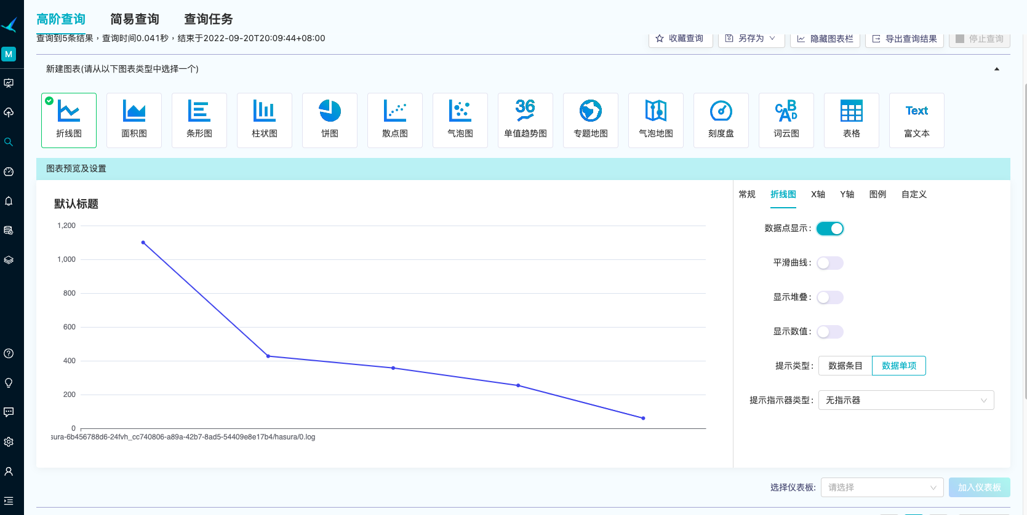Select the 词云图 word cloud type
The width and height of the screenshot is (1027, 515).
tap(786, 120)
